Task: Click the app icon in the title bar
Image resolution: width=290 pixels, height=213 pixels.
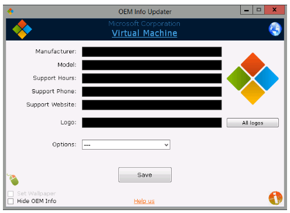Action: tap(11, 11)
